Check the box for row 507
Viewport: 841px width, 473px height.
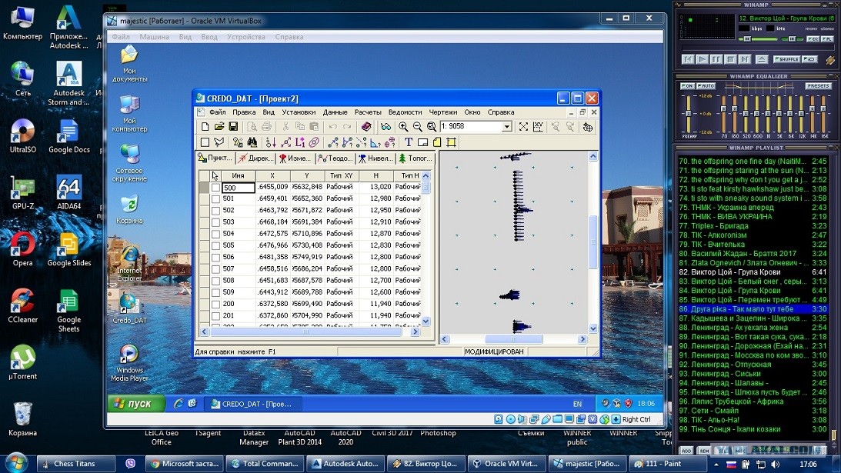(x=215, y=269)
